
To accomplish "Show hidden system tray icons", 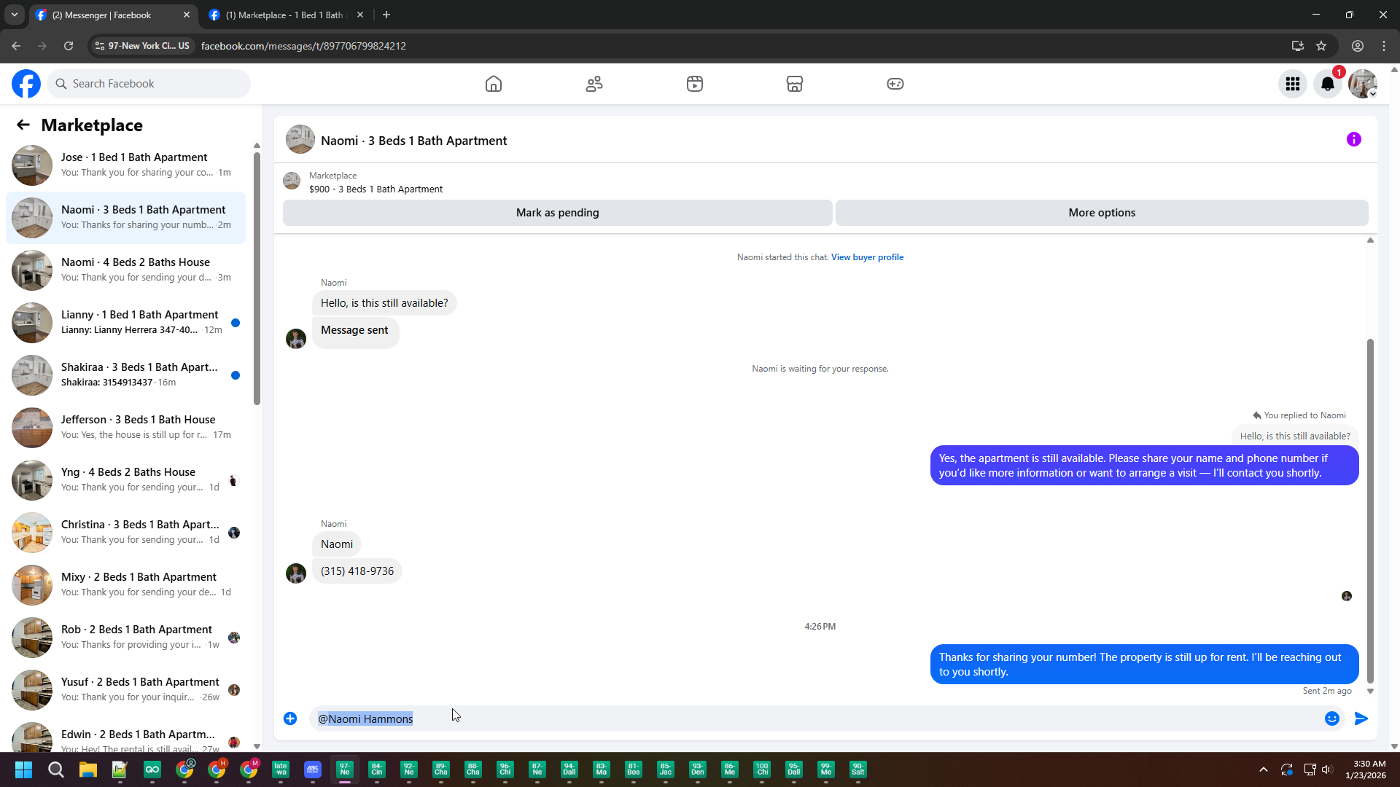I will (1264, 770).
